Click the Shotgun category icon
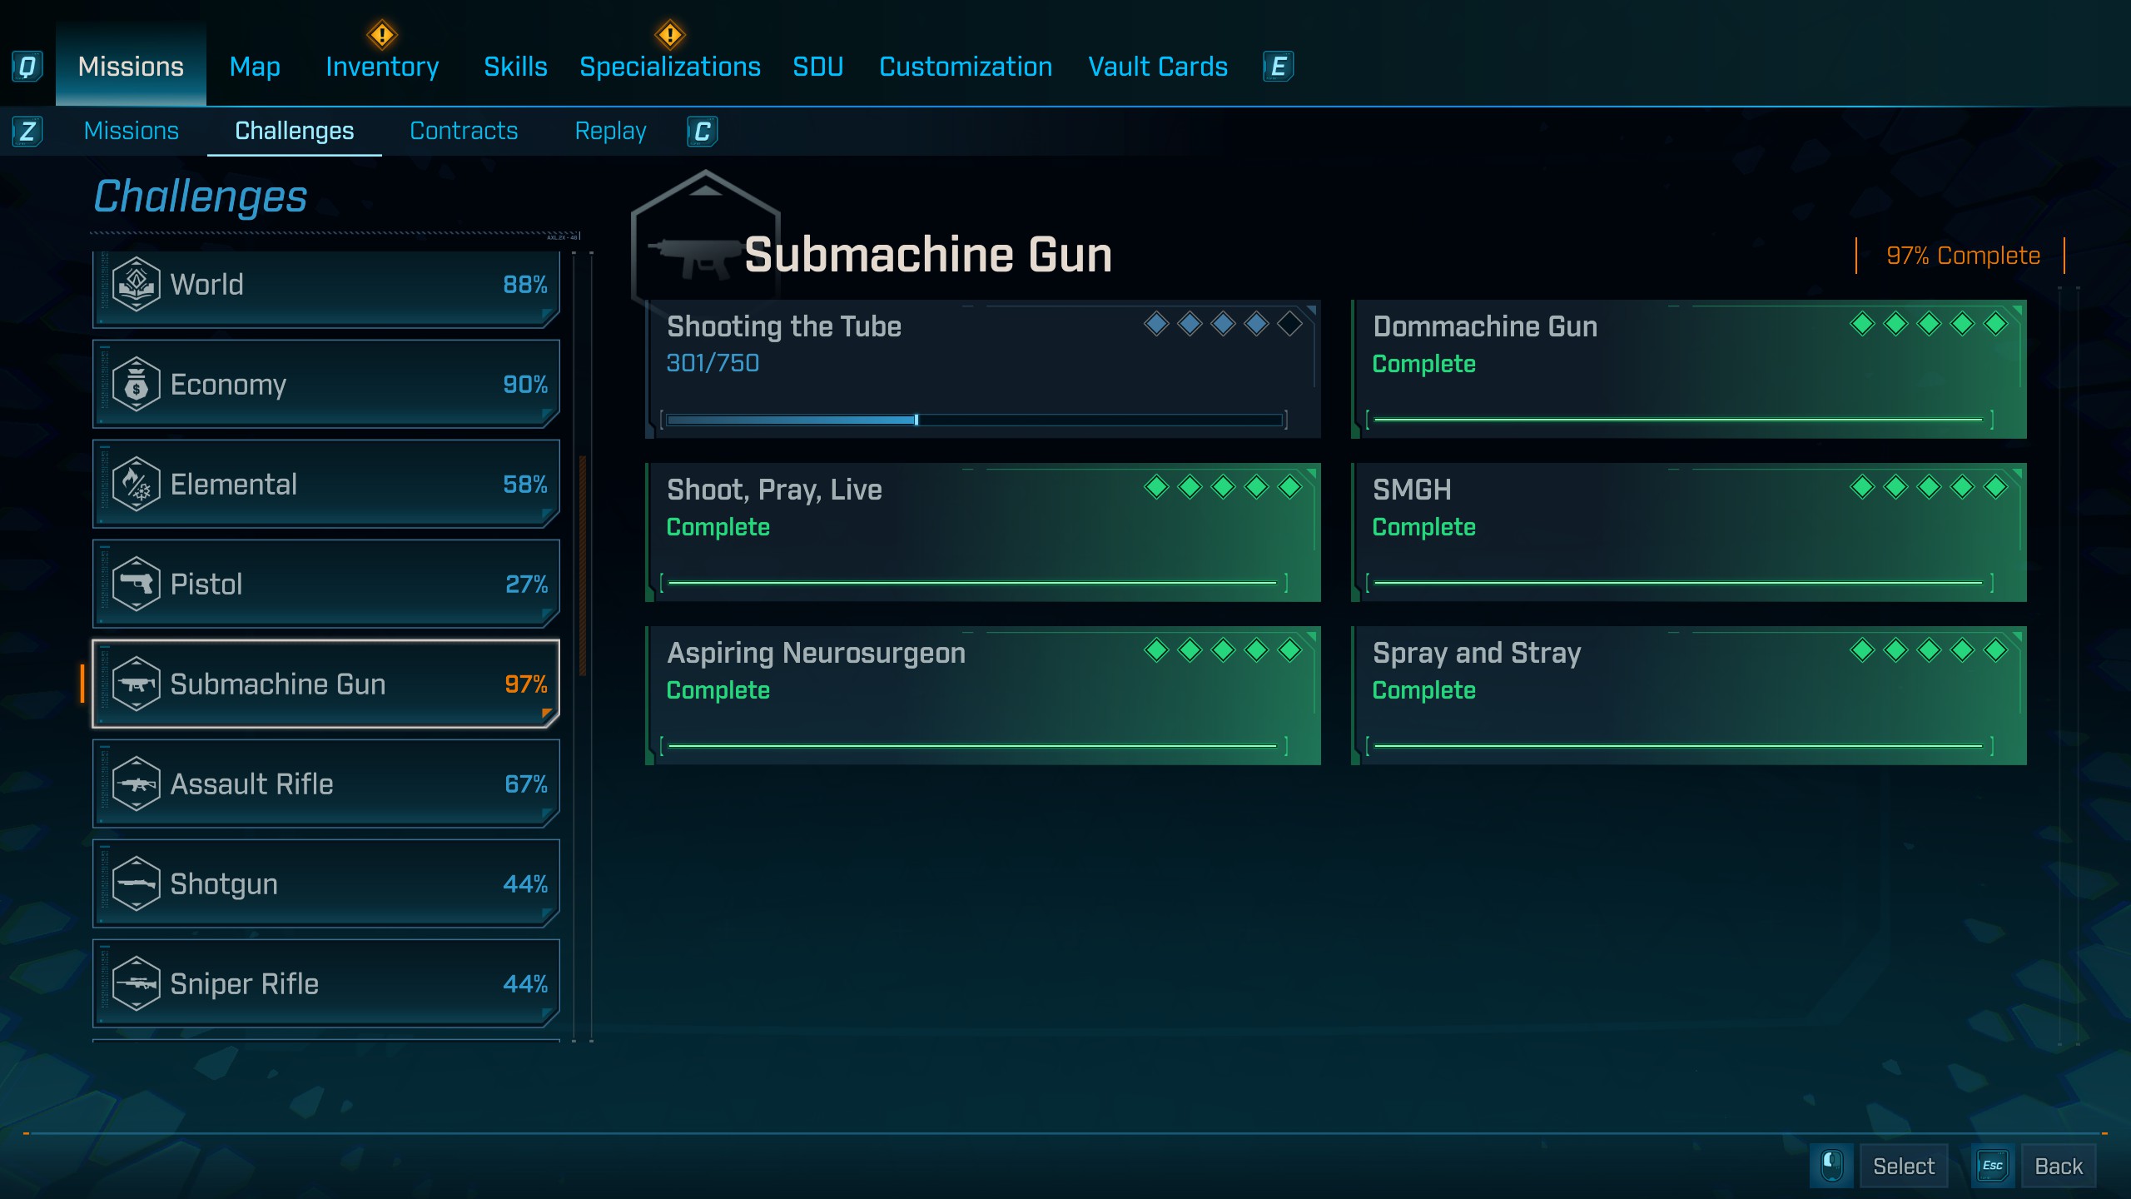The image size is (2131, 1199). pos(136,884)
